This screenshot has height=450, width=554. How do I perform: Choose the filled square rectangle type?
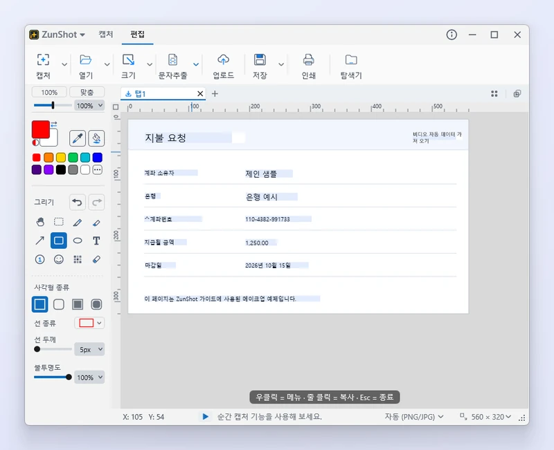tap(78, 304)
